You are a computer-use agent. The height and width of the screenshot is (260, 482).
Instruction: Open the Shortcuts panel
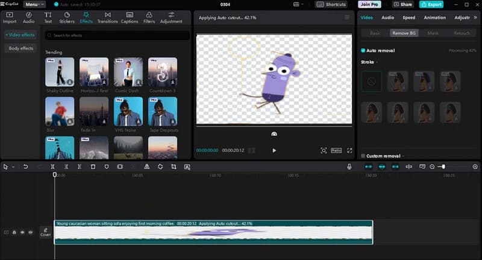(331, 4)
